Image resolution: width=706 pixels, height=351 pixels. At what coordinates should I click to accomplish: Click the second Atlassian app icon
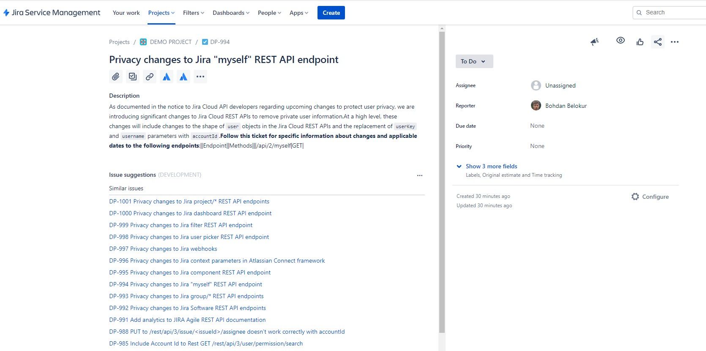[183, 77]
